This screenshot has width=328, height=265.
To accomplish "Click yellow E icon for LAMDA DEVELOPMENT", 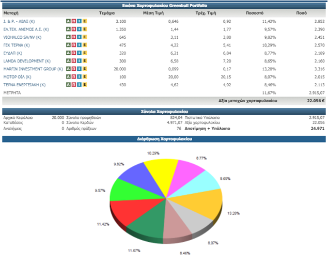I will [x=85, y=61].
